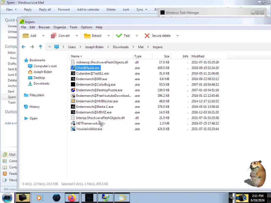Sort the list by Type column
This screenshot has width=271, height=203.
pos(143,56)
